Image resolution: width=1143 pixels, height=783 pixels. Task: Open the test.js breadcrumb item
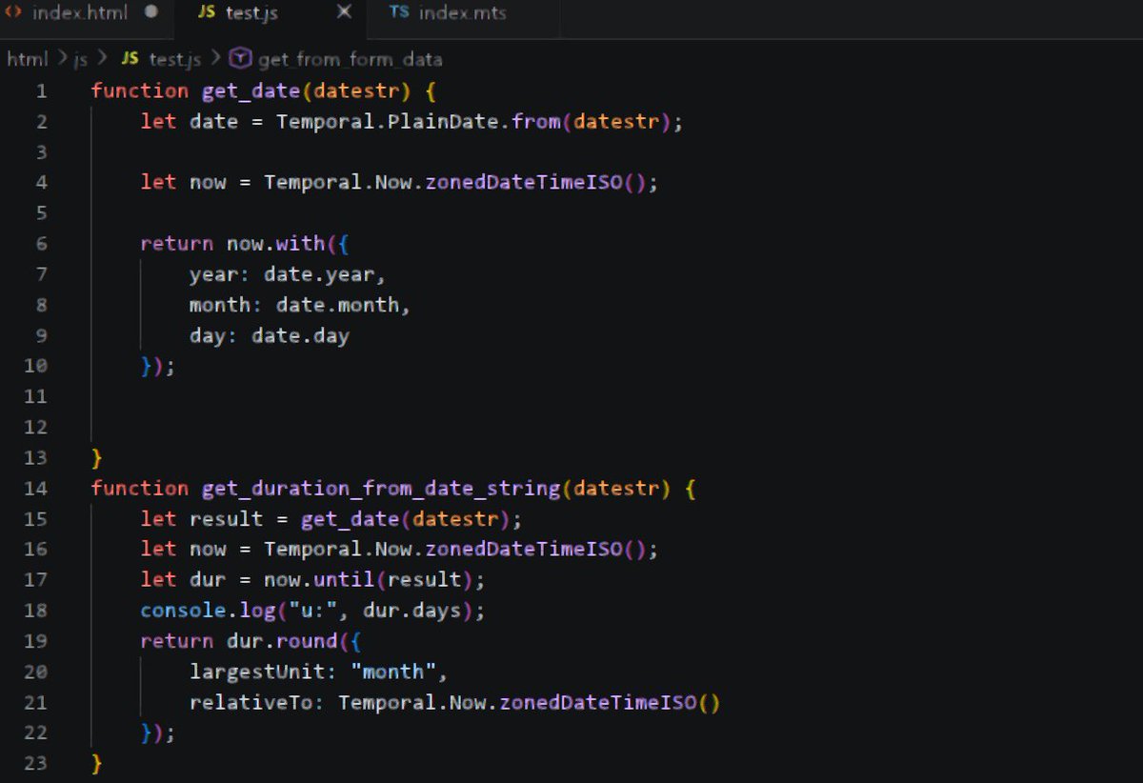click(174, 59)
